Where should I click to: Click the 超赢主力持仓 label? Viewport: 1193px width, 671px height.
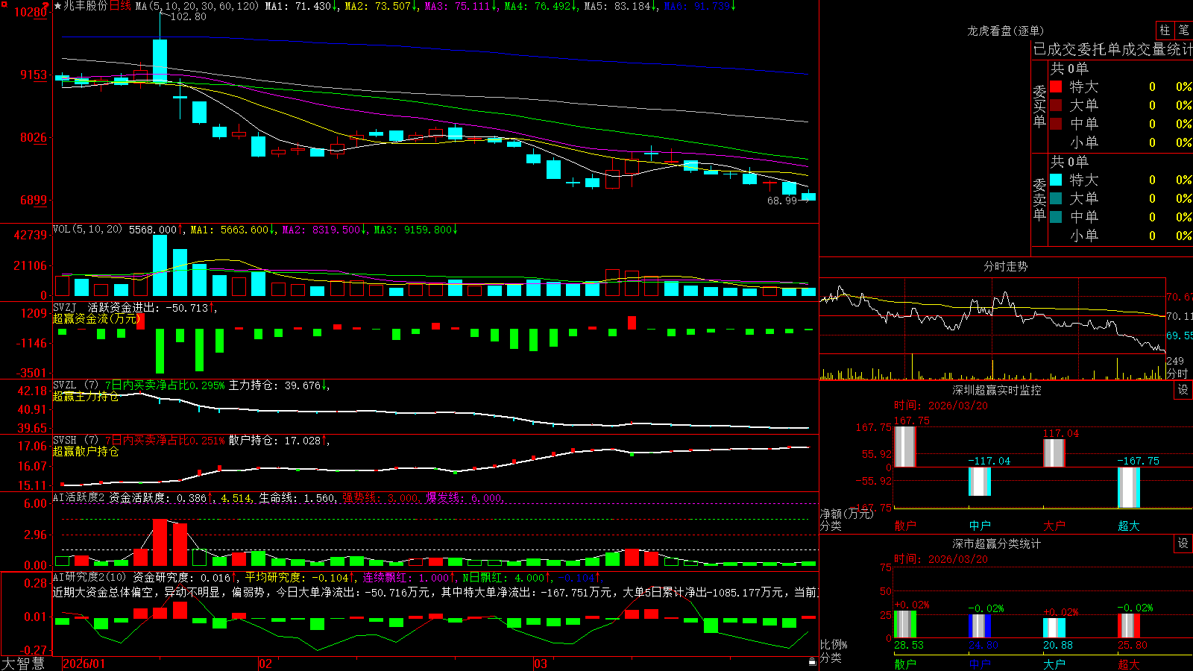pyautogui.click(x=86, y=397)
